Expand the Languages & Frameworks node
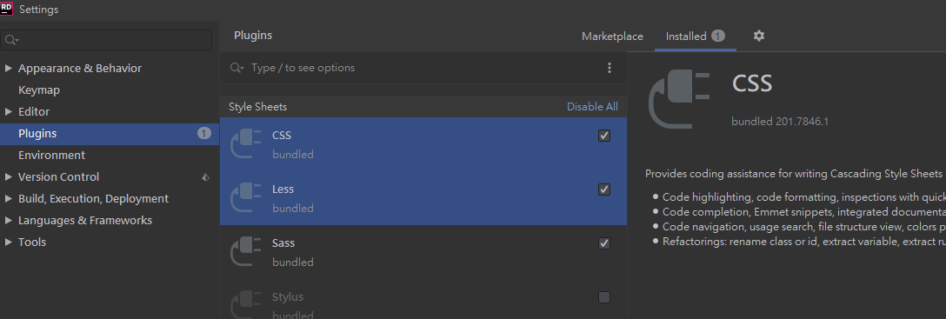Image resolution: width=946 pixels, height=319 pixels. 9,220
